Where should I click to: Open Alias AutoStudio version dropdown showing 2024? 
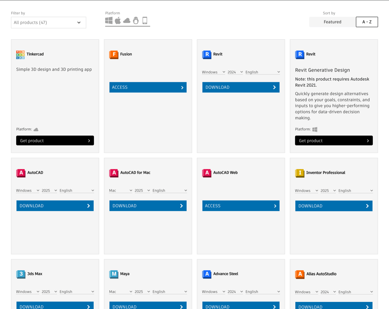tap(328, 292)
